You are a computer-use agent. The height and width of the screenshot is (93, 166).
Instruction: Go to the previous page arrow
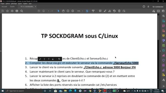click(x=39, y=11)
